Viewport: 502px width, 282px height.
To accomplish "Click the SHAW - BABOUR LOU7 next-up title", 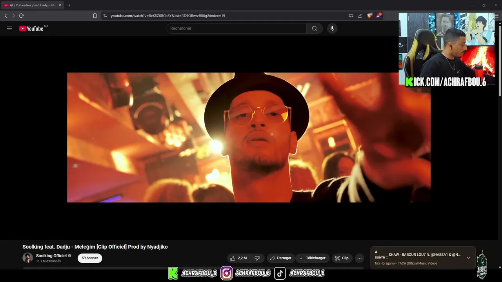I will coord(424,255).
